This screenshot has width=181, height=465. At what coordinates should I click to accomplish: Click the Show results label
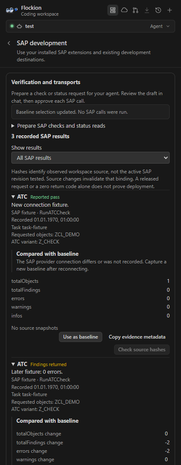[x=27, y=148]
